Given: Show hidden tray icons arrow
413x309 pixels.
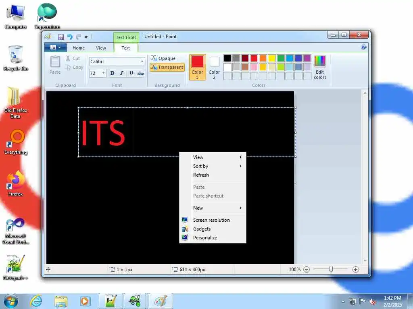Looking at the screenshot, I should click(x=343, y=302).
